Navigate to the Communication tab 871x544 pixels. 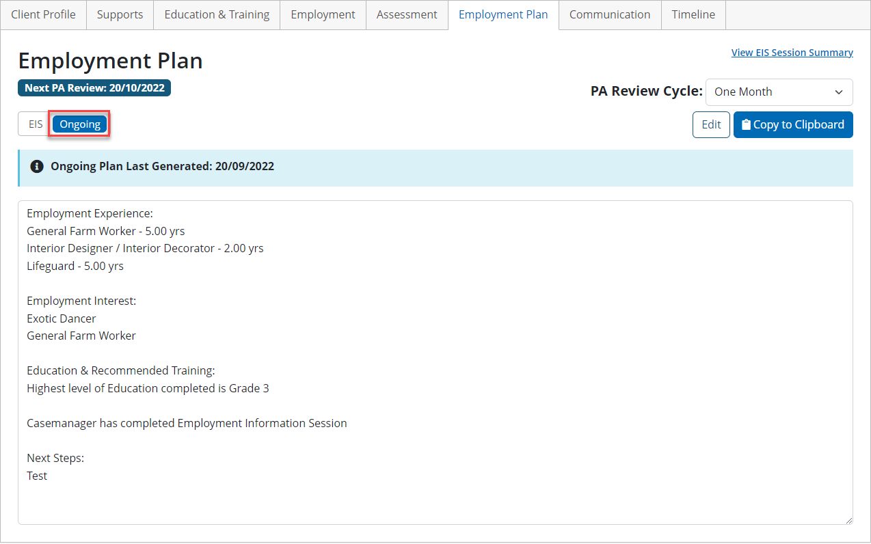coord(610,14)
